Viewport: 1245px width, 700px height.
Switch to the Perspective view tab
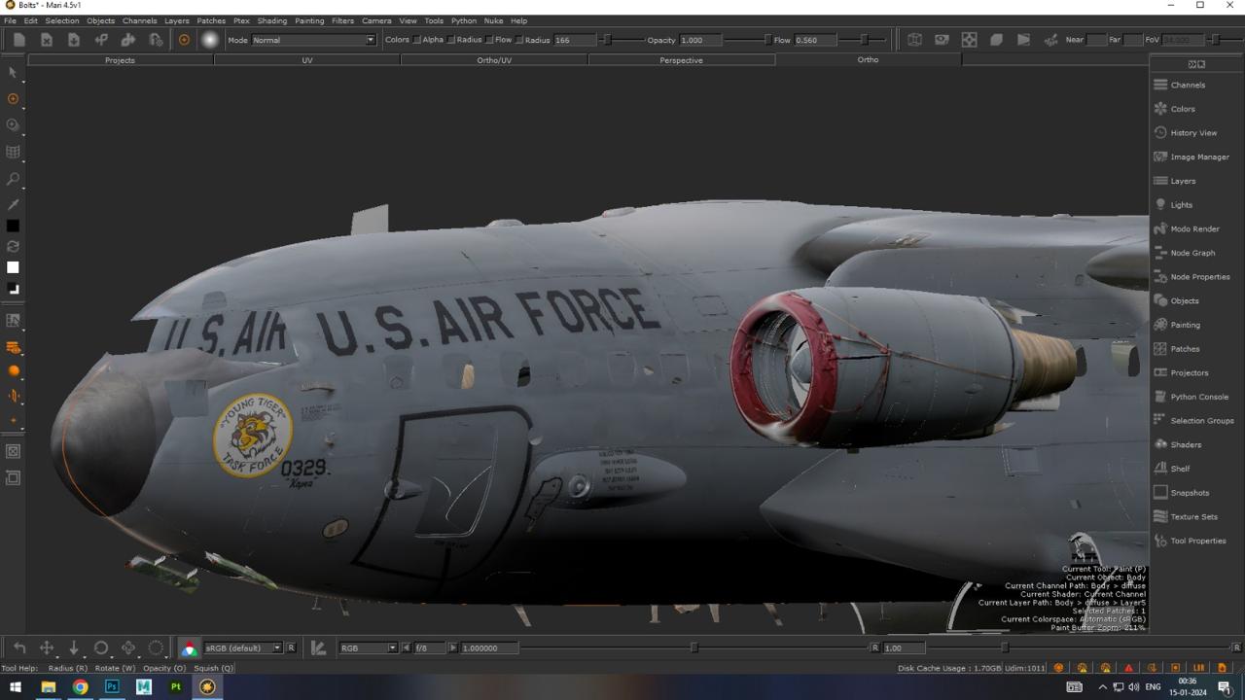[681, 60]
